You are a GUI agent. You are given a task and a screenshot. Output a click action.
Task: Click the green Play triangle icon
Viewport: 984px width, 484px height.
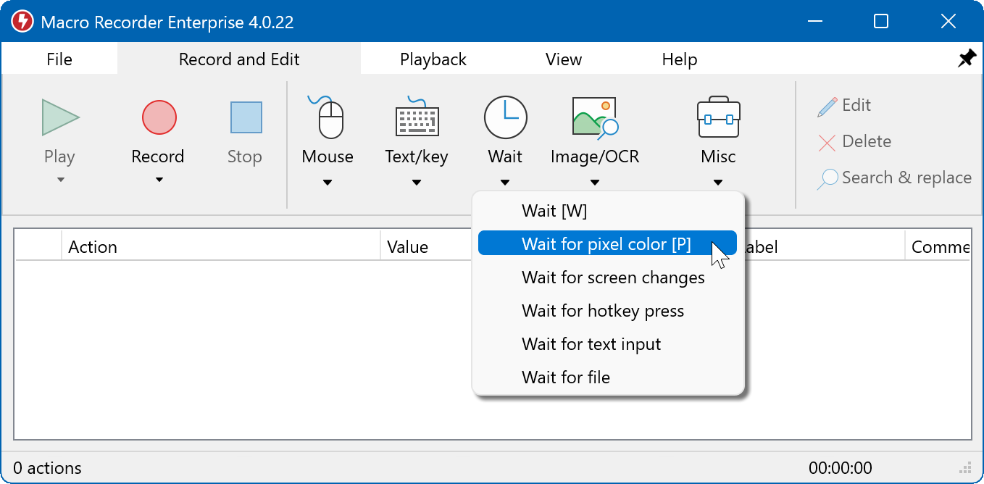click(x=60, y=117)
